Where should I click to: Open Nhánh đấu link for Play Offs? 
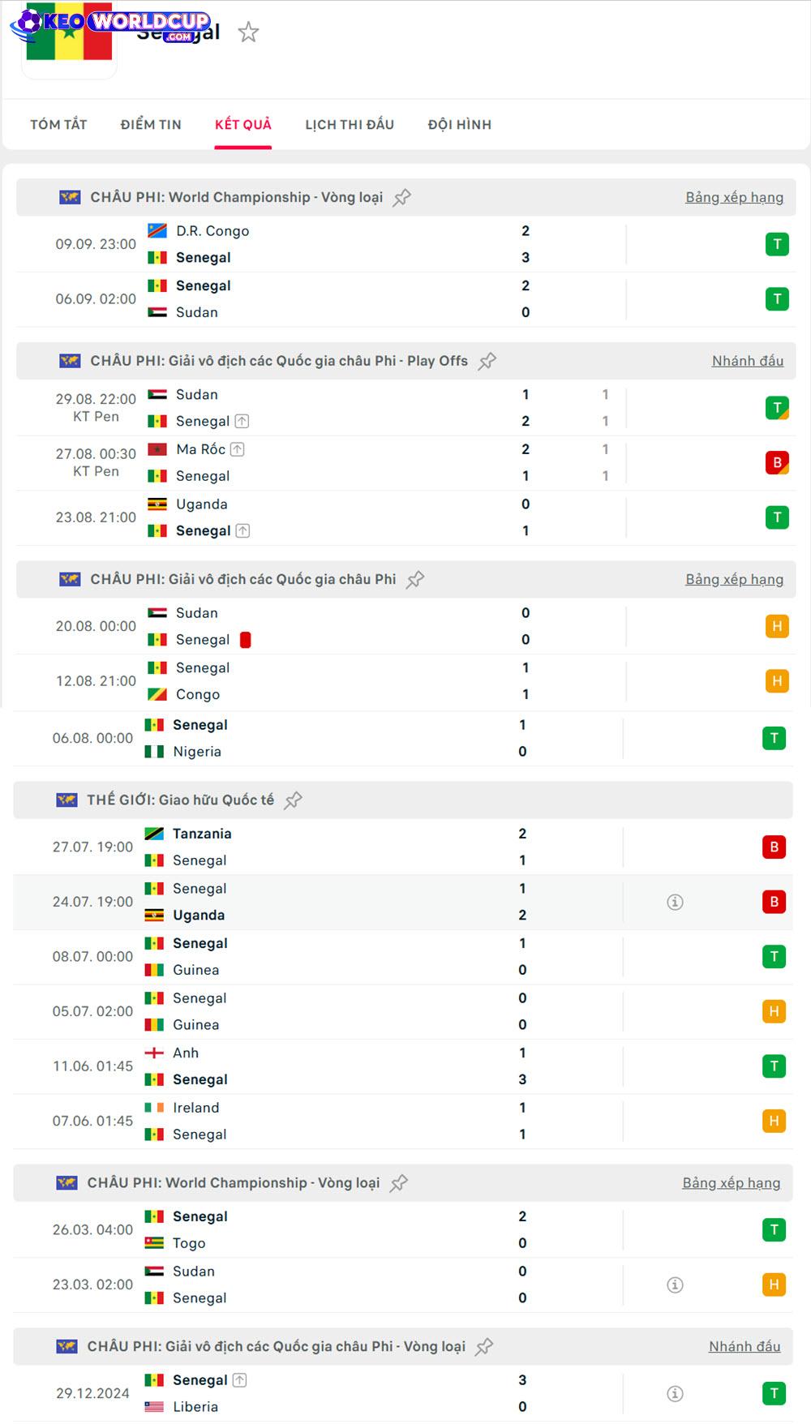point(747,362)
